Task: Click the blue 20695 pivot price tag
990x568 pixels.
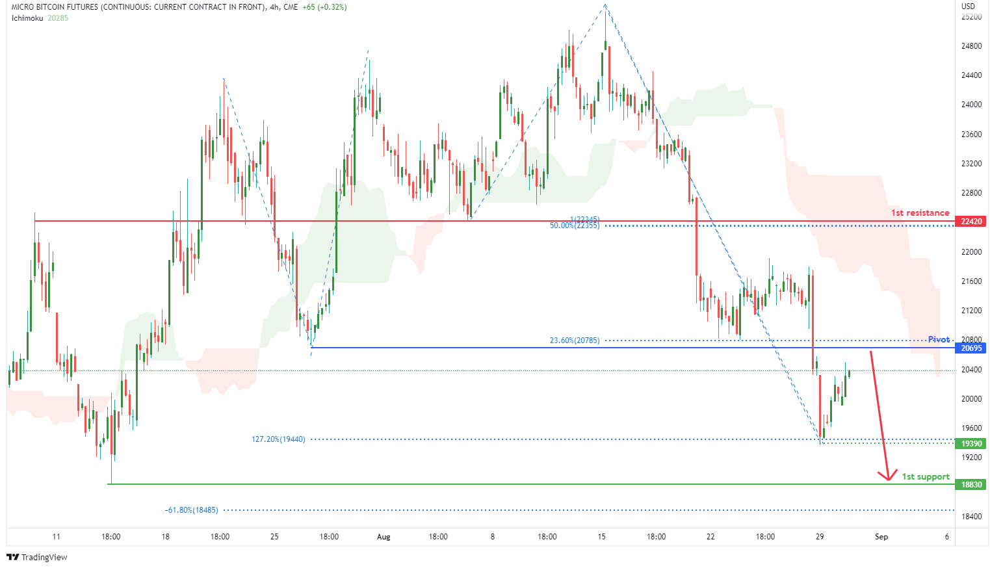Action: (x=972, y=348)
